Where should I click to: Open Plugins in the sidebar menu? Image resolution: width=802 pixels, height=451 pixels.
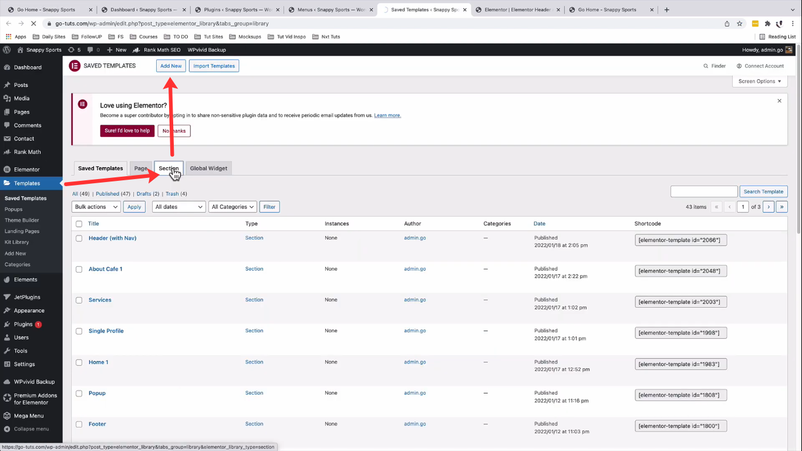point(23,324)
